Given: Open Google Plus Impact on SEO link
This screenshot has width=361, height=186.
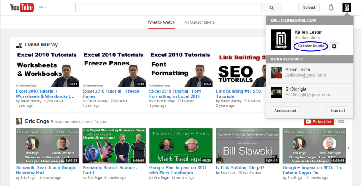Looking at the screenshot, I should click(x=177, y=170).
